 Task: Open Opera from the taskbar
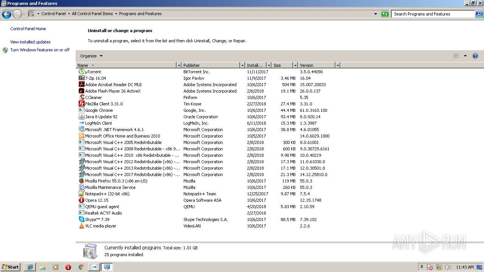68,267
